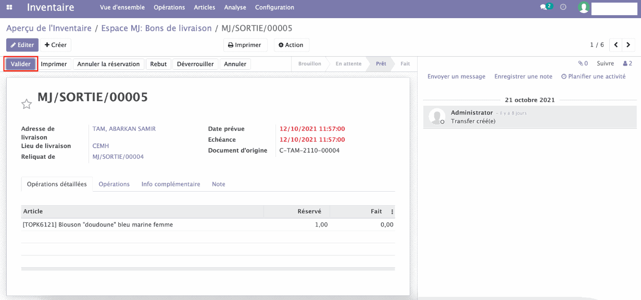Switch to the Info complémentaire tab
Image resolution: width=641 pixels, height=300 pixels.
click(x=171, y=184)
